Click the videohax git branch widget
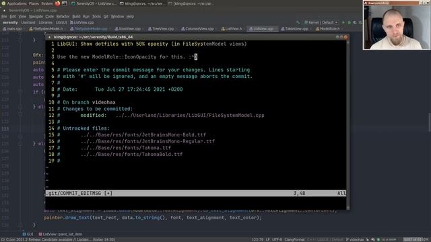The height and width of the screenshot is (242, 431). (x=355, y=239)
